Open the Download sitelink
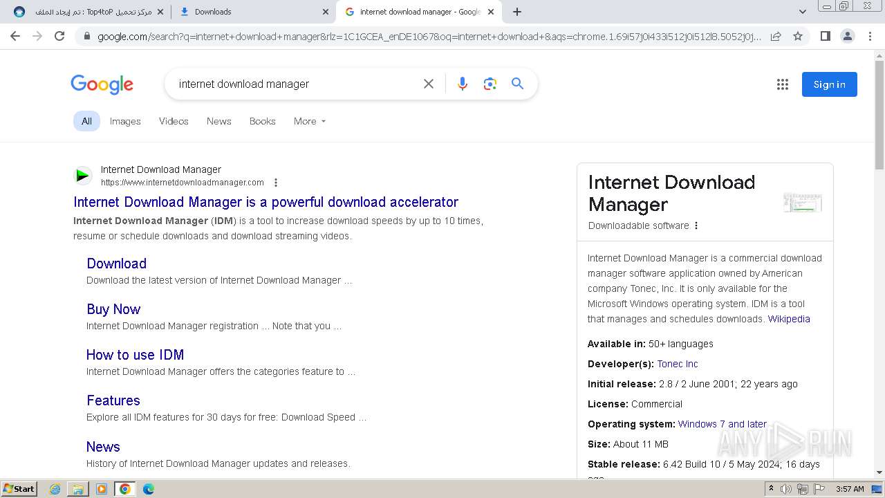 (x=116, y=264)
